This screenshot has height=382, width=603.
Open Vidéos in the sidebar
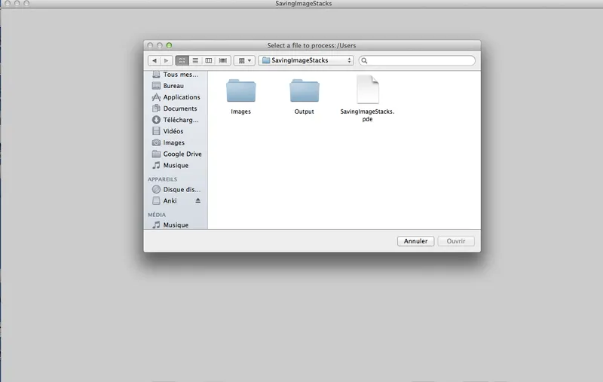(173, 131)
